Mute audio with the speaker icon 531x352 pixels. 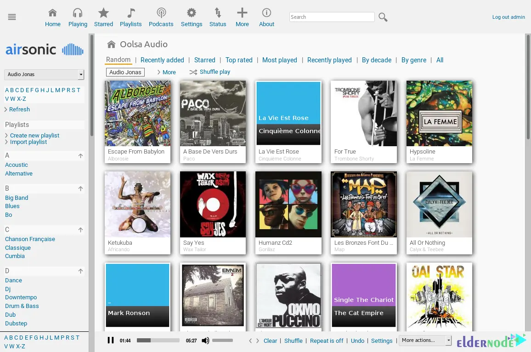coord(205,341)
